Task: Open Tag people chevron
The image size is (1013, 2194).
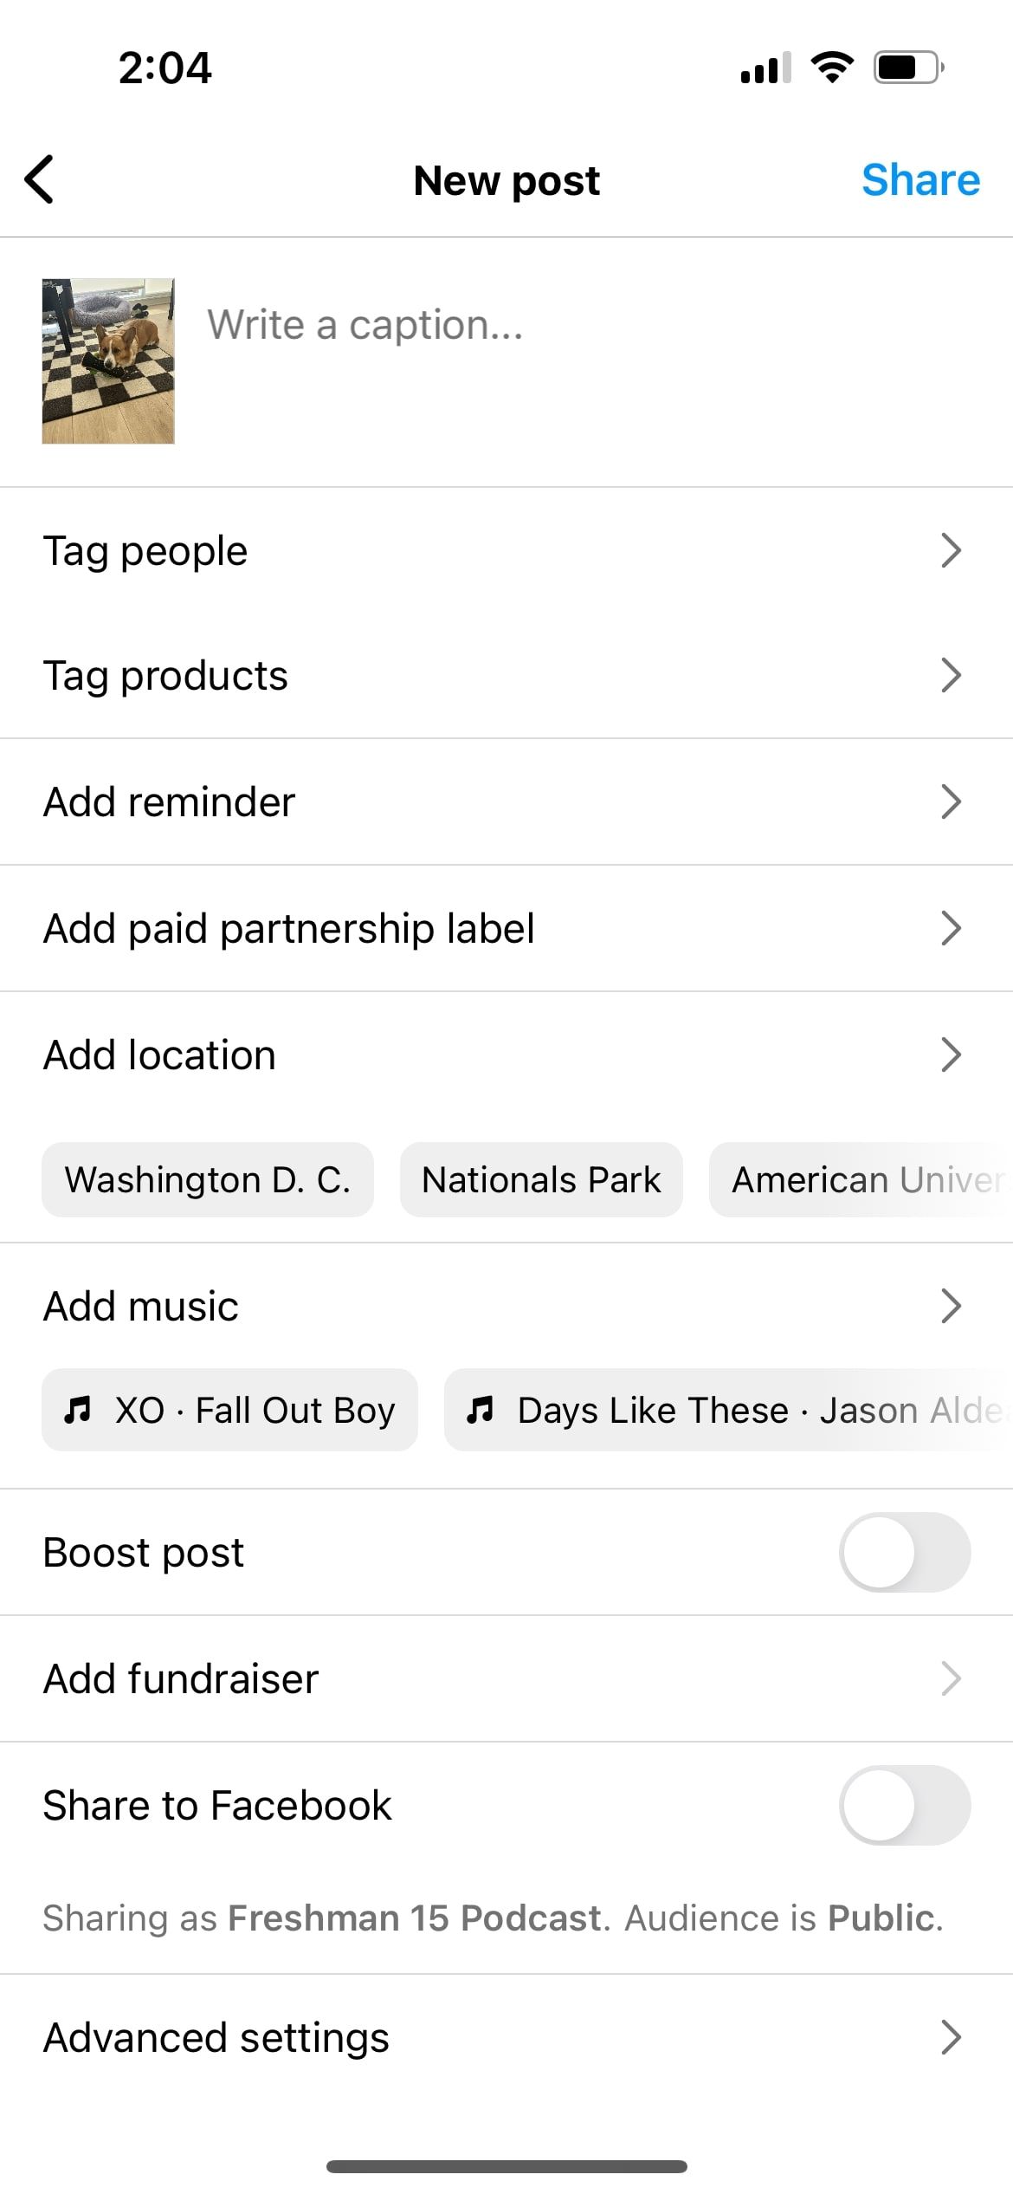Action: pos(951,550)
